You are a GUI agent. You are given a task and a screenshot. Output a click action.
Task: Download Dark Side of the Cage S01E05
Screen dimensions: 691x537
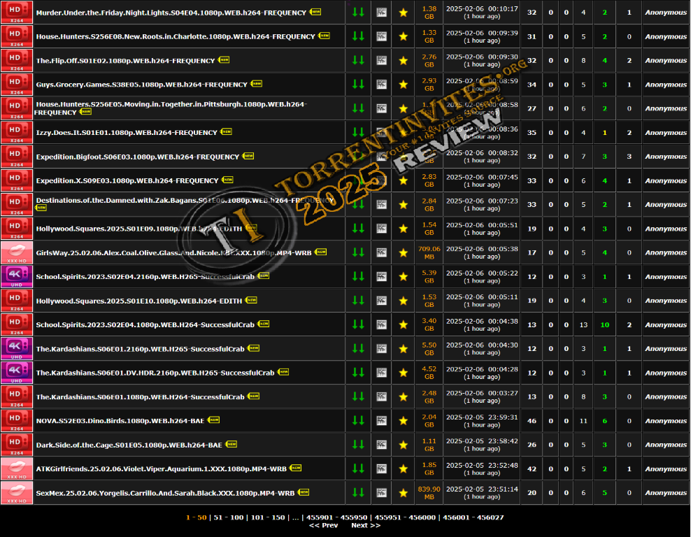point(358,445)
